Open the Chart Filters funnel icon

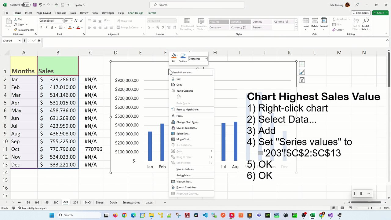pyautogui.click(x=302, y=80)
